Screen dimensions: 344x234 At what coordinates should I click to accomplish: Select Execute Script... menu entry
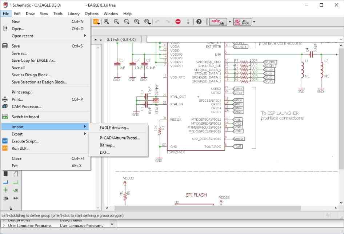point(45,141)
